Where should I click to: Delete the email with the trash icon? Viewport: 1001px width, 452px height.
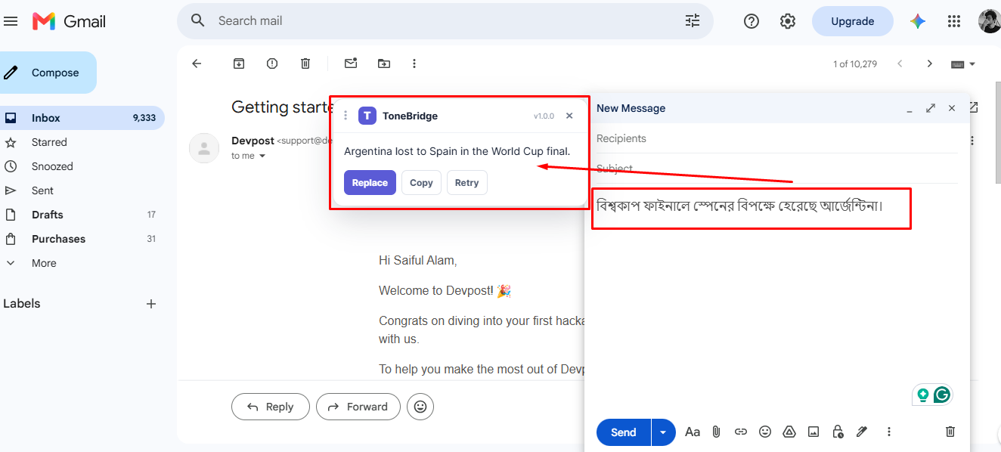coord(305,63)
